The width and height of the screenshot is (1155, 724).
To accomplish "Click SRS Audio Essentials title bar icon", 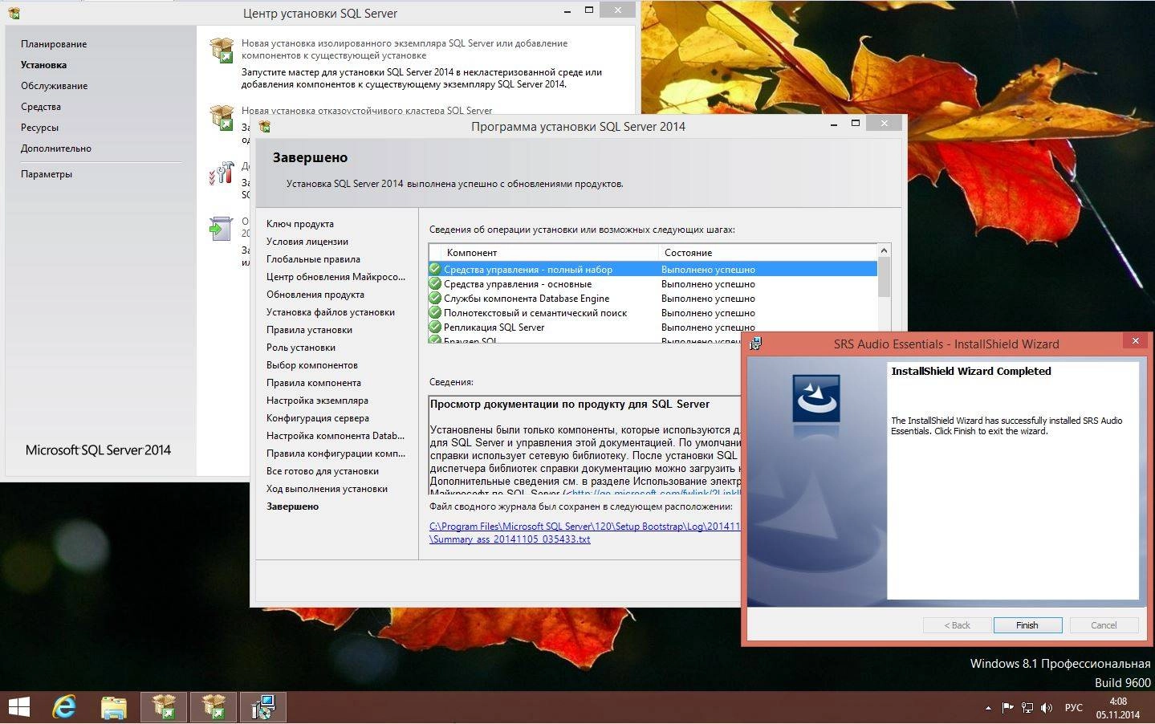I will (x=755, y=344).
